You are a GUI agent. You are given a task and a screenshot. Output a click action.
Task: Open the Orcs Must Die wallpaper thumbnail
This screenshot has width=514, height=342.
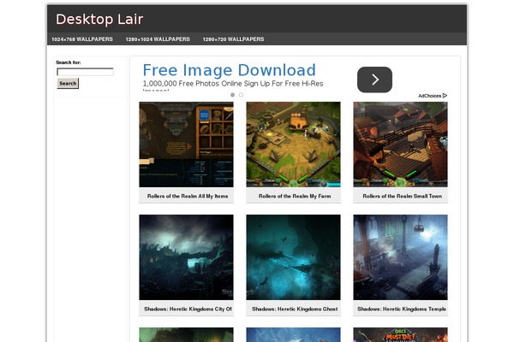(x=400, y=334)
